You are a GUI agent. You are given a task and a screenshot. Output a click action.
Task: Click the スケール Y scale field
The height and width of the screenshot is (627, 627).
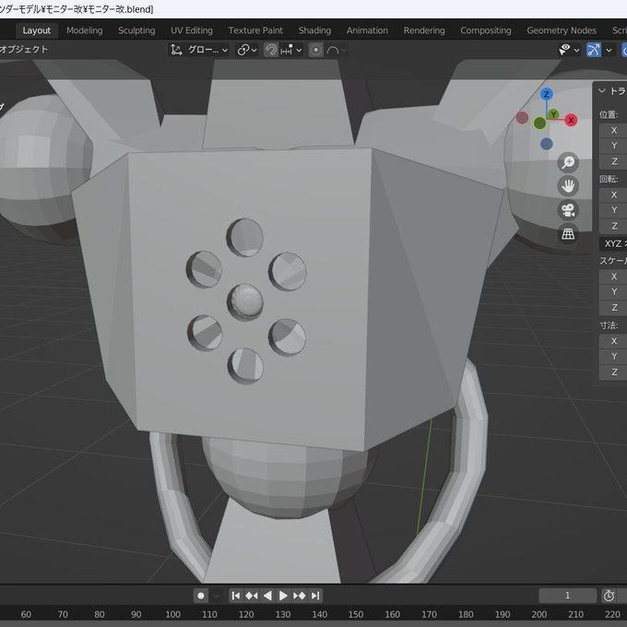[x=613, y=292]
